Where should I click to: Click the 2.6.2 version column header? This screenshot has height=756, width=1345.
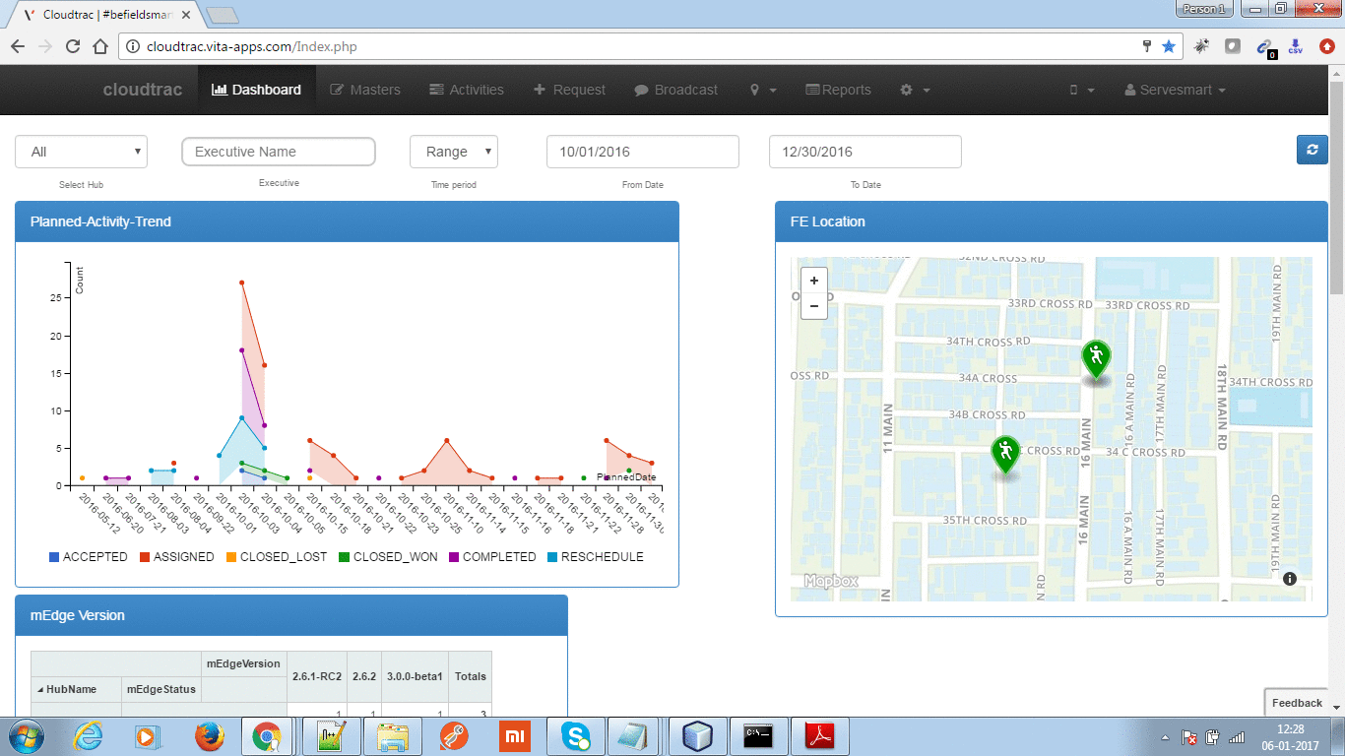[x=364, y=676]
